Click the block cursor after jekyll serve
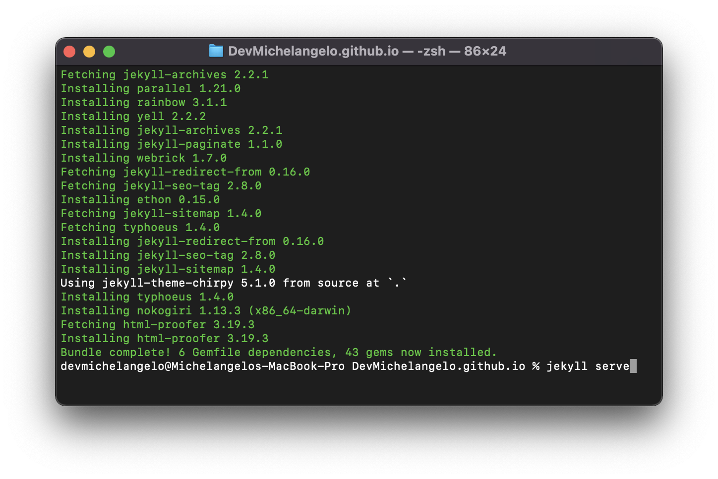The height and width of the screenshot is (479, 718). point(633,366)
